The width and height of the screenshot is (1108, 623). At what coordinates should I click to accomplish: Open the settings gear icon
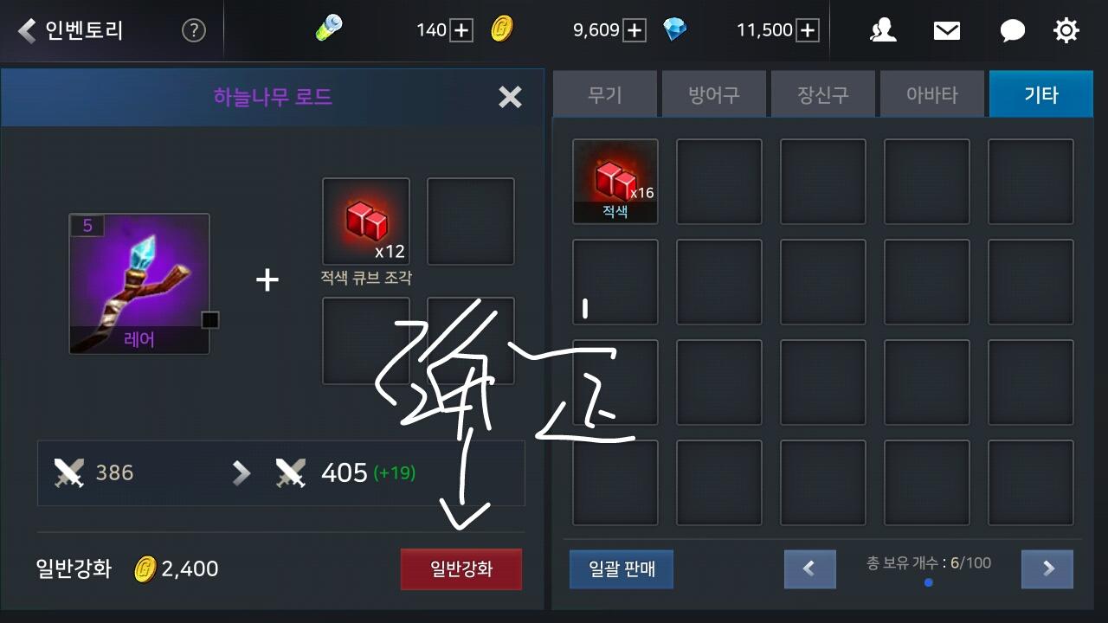coord(1066,31)
